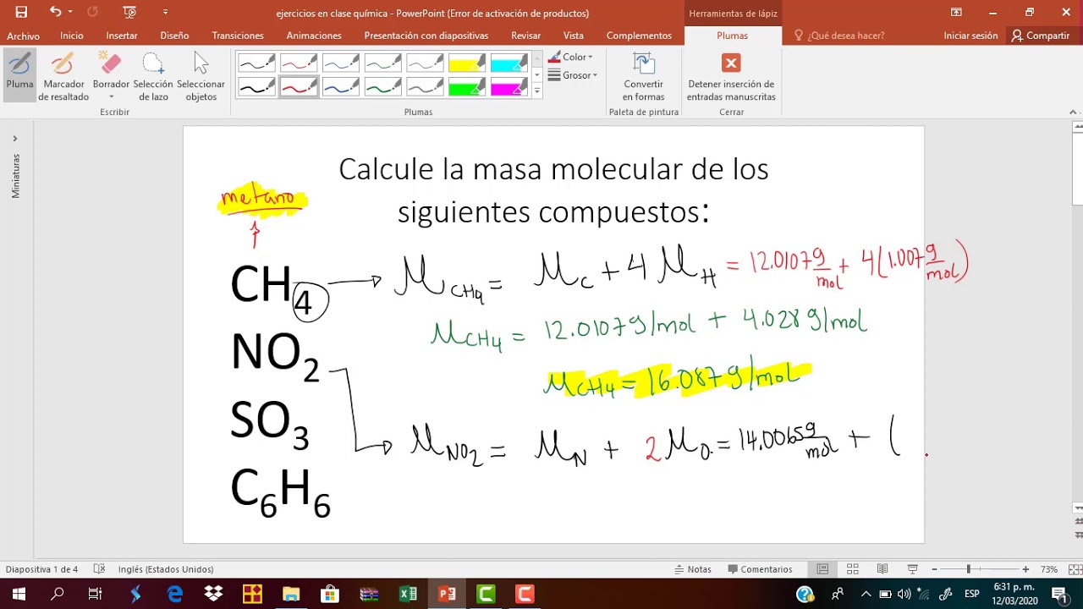
Task: Activate the Seleccionar objetos cursor tool
Action: [x=201, y=76]
